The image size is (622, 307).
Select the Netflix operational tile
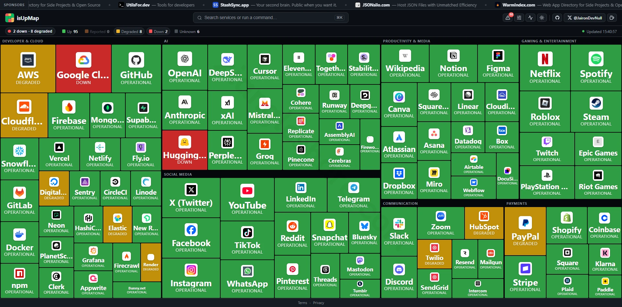545,68
